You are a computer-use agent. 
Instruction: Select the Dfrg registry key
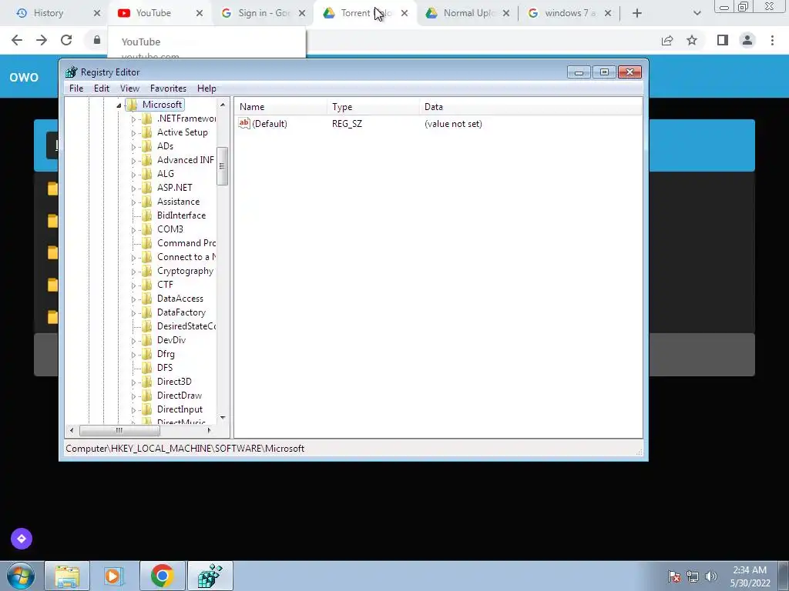click(166, 354)
